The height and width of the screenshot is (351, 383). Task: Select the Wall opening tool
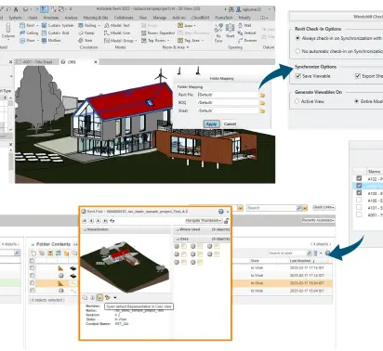[x=244, y=25]
